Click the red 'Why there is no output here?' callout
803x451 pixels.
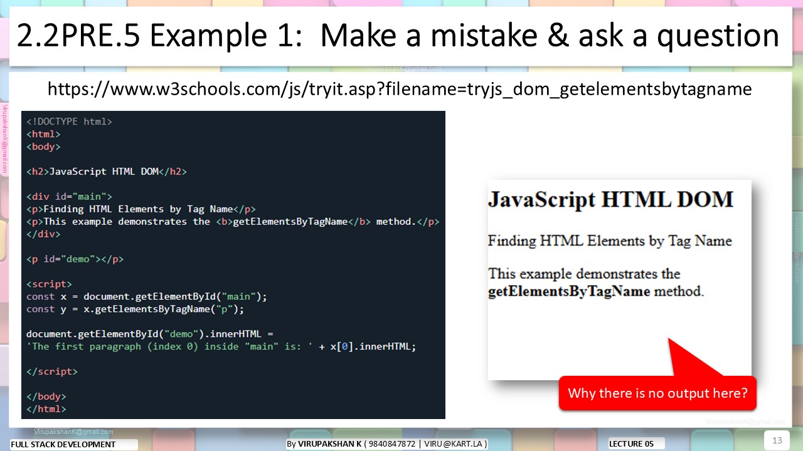(x=657, y=393)
